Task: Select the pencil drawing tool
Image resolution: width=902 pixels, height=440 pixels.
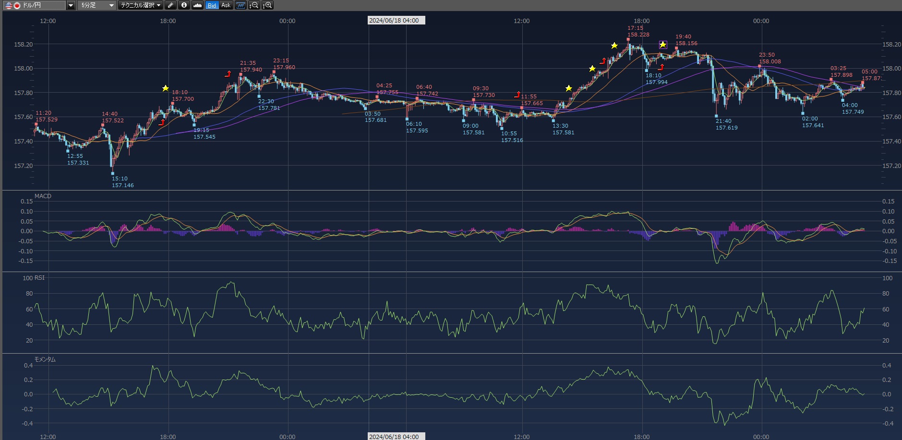Action: pos(170,5)
